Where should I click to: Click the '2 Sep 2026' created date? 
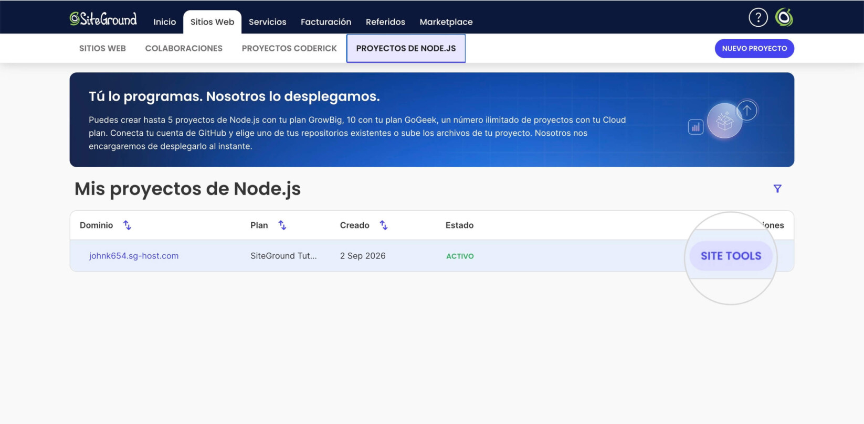coord(363,256)
